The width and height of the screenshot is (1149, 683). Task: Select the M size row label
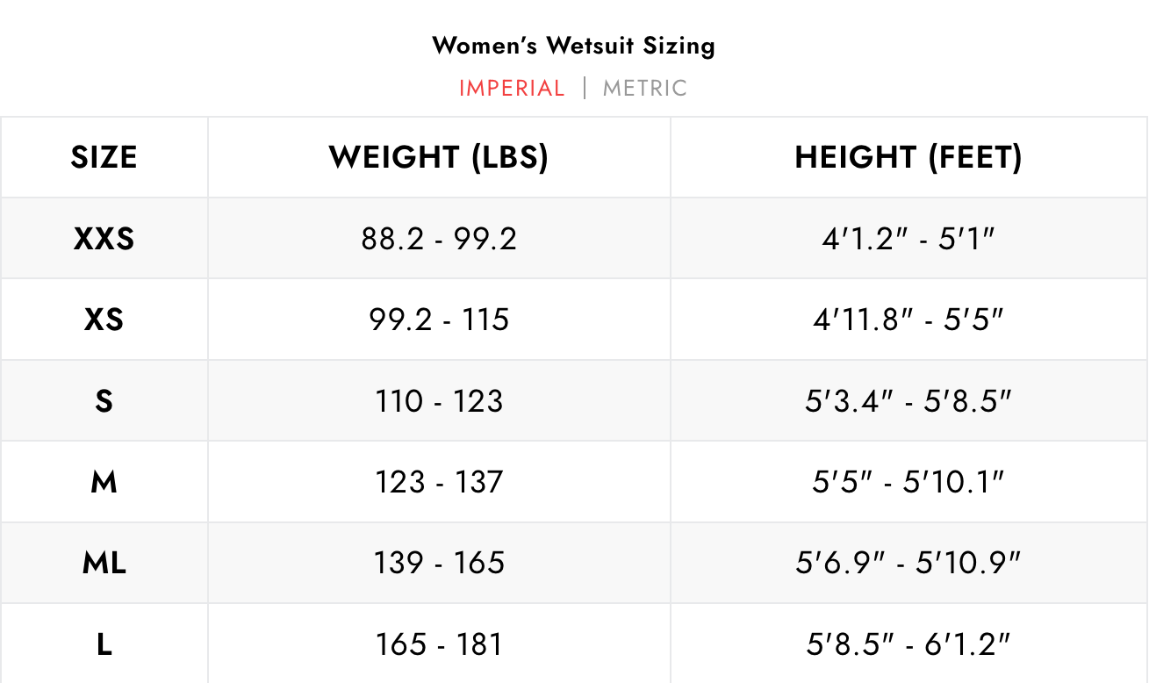click(x=104, y=482)
